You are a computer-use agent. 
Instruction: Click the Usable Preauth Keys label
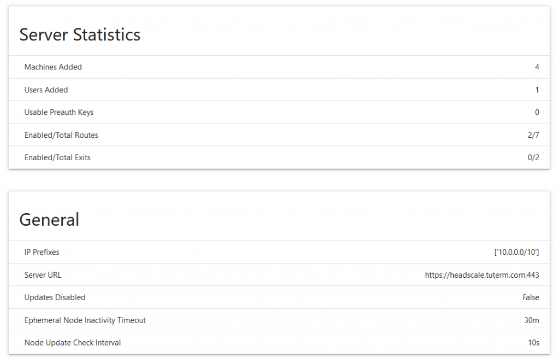pos(59,113)
